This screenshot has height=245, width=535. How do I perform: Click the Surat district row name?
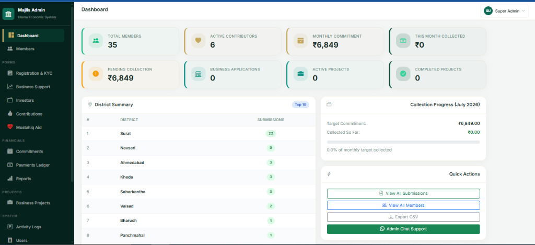(125, 133)
